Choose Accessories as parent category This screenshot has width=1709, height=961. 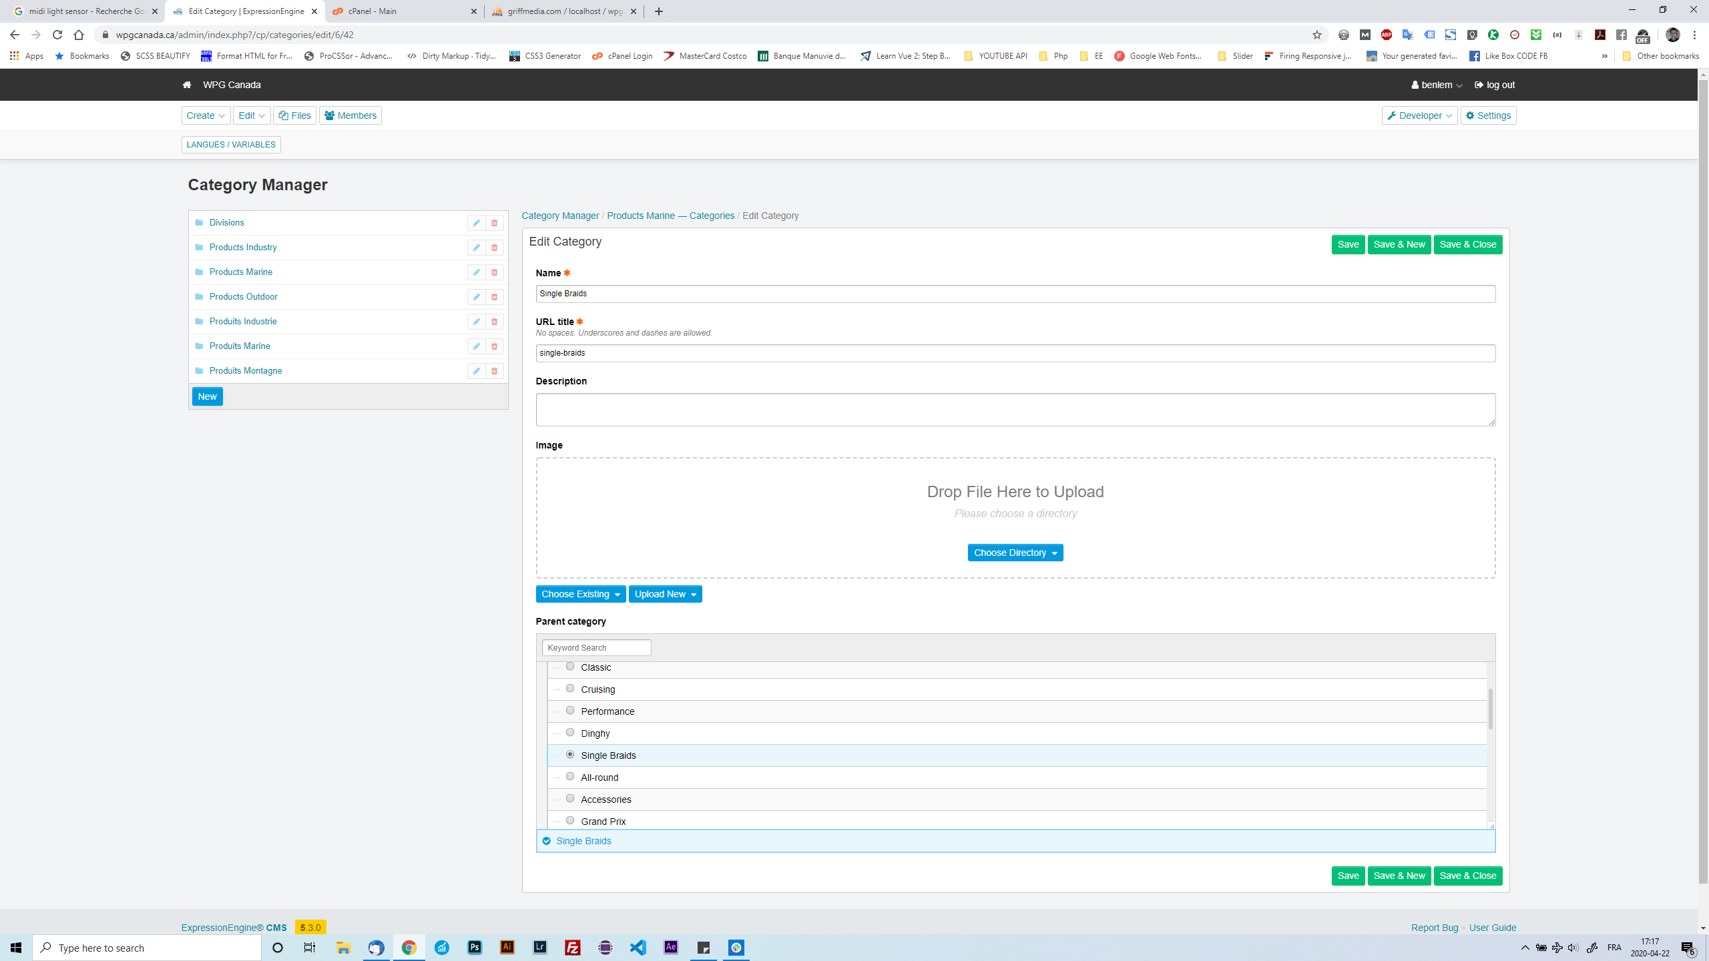coord(570,798)
